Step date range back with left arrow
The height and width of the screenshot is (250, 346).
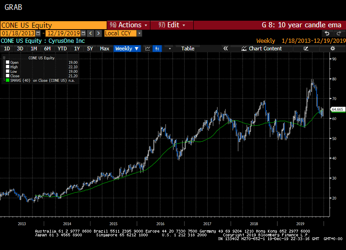pos(91,33)
